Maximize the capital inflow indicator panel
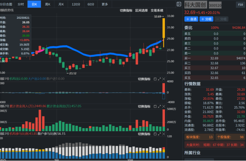 pos(160,106)
